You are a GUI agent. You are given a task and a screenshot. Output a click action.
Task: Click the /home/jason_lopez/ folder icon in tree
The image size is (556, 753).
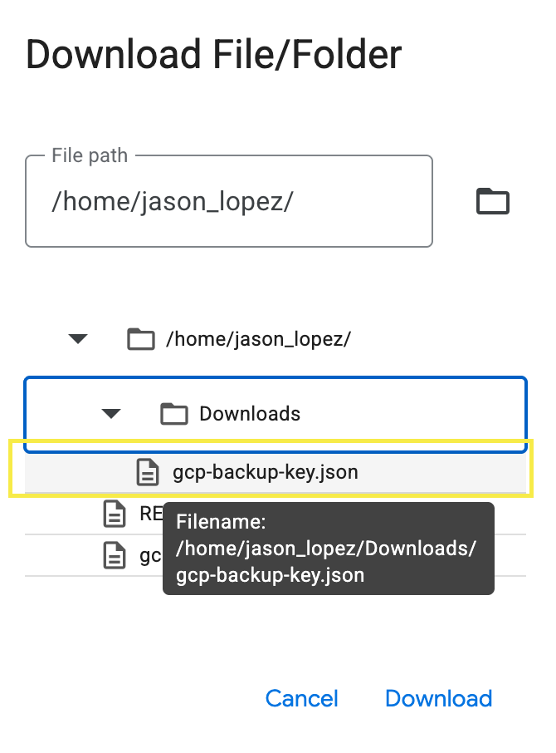140,339
